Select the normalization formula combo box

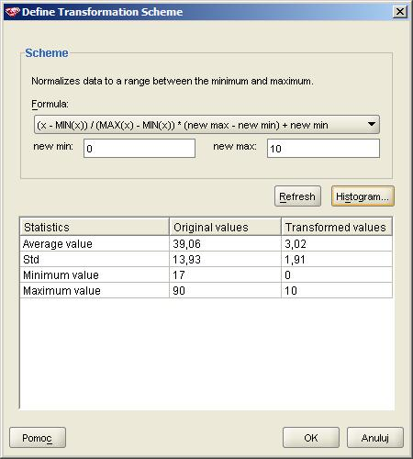click(206, 124)
